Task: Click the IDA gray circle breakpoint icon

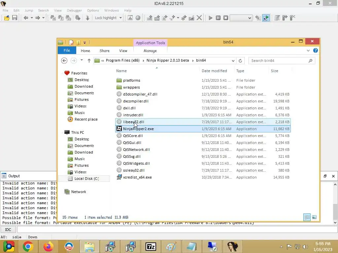Action: 138,18
